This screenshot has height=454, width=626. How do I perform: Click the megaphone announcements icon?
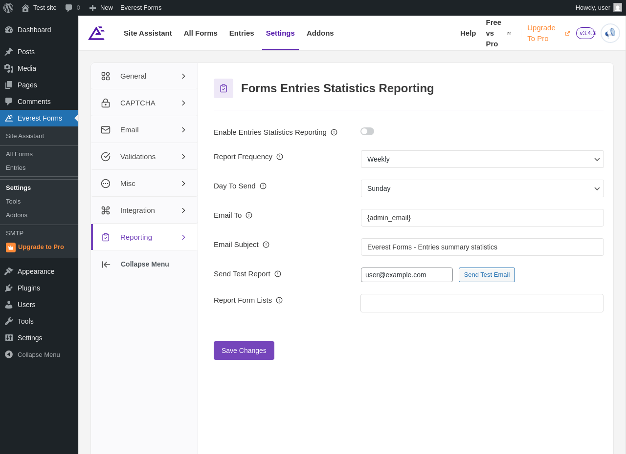coord(610,33)
